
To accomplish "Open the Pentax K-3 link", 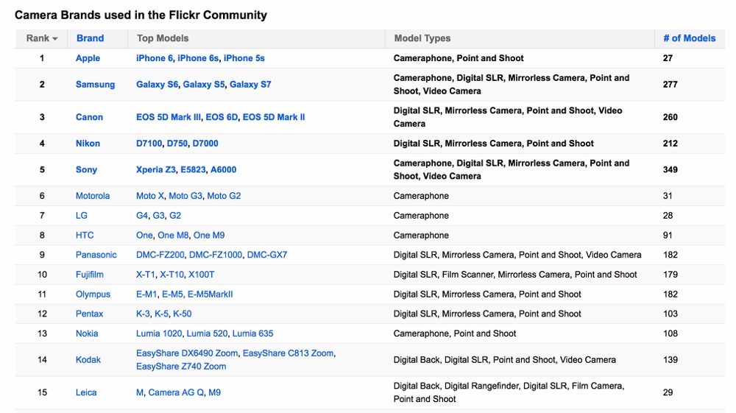I will click(143, 314).
